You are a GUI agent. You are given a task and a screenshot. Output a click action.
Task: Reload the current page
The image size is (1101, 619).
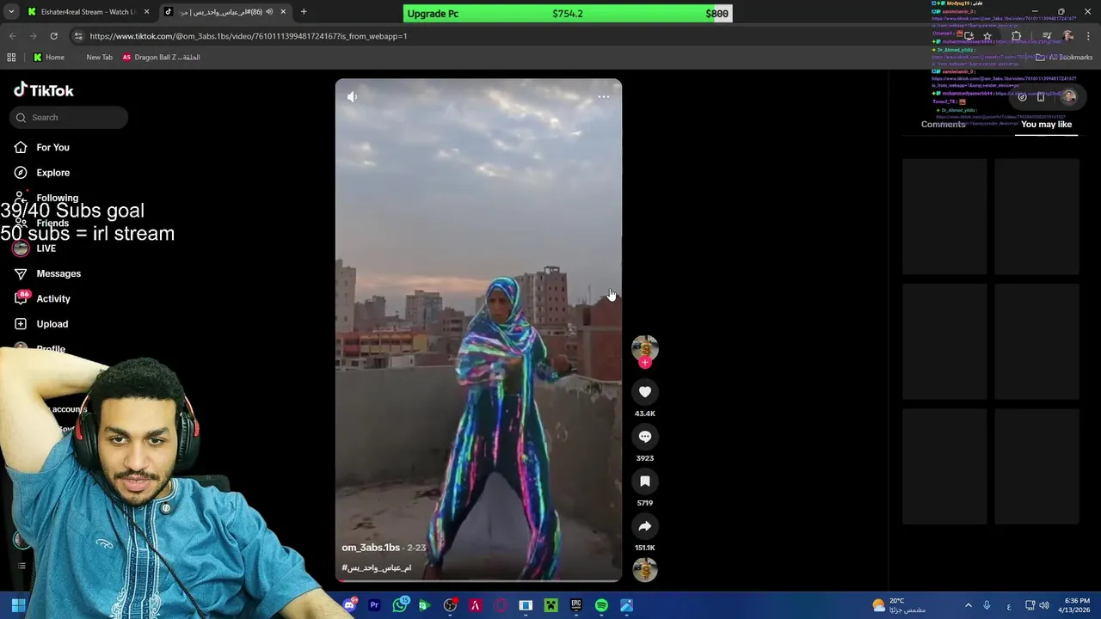pyautogui.click(x=53, y=36)
